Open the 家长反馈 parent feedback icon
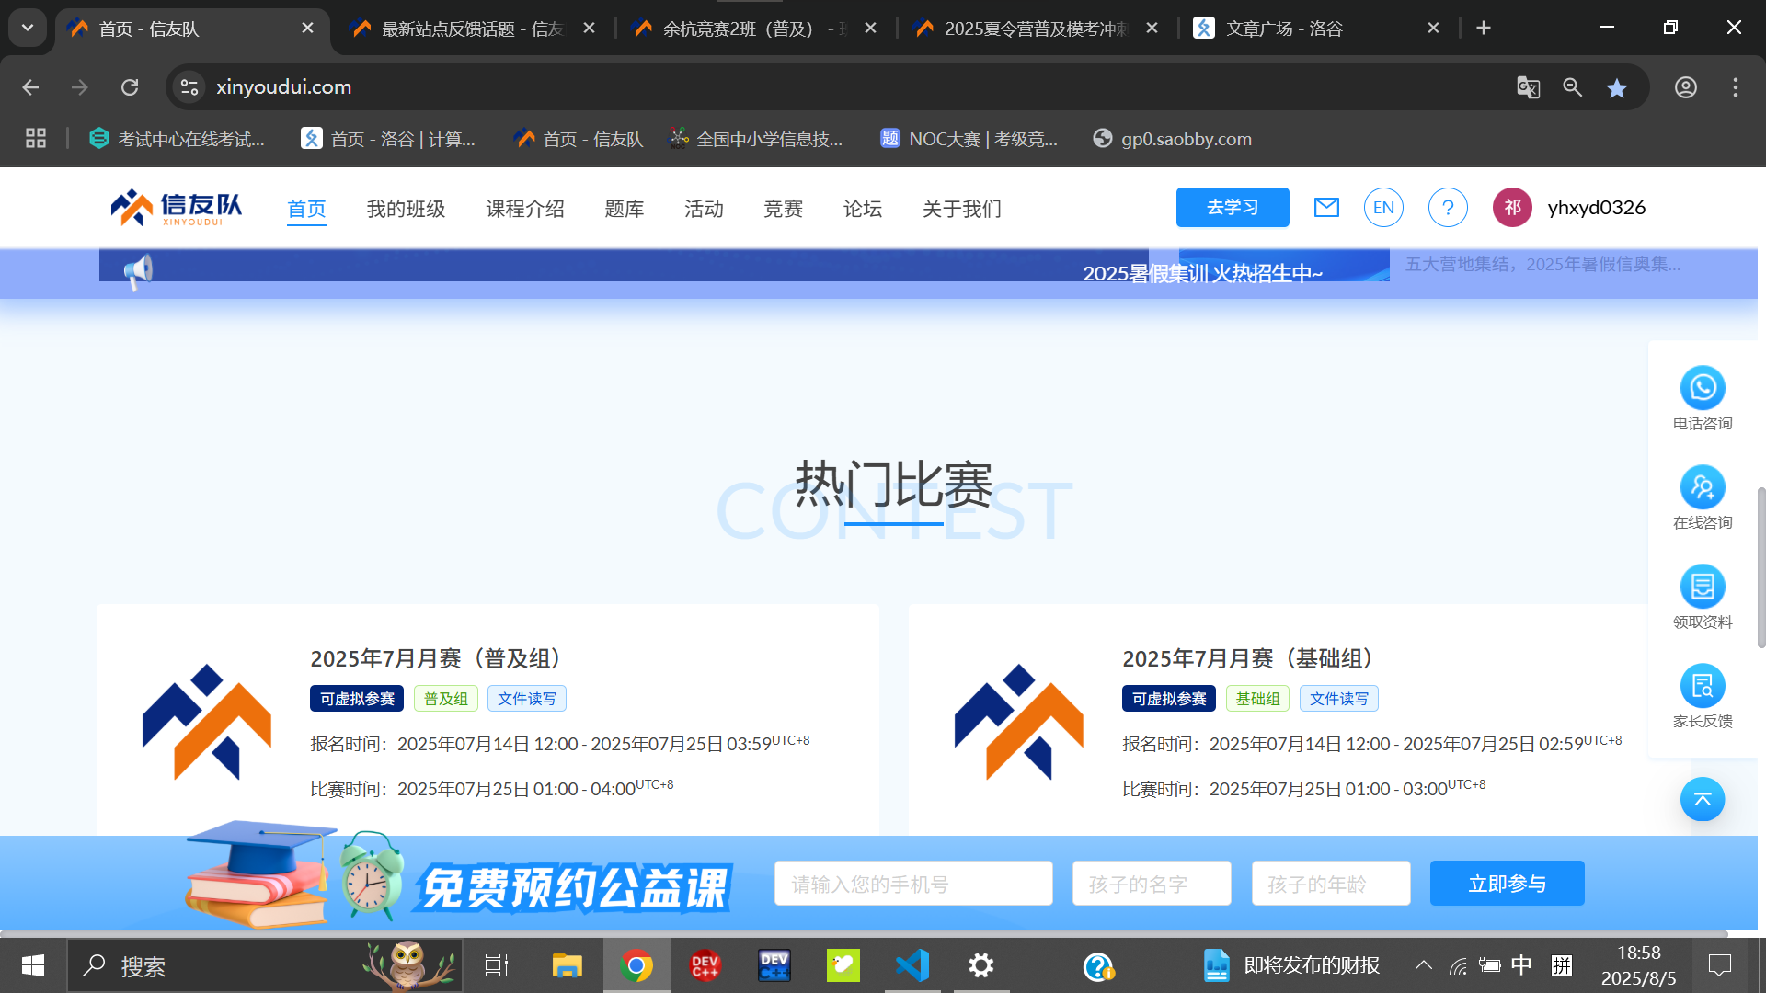The height and width of the screenshot is (993, 1766). click(1703, 686)
